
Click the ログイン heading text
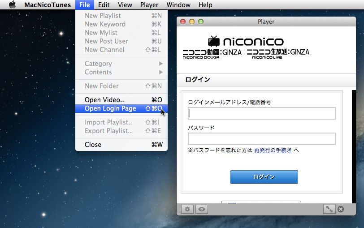tap(198, 80)
